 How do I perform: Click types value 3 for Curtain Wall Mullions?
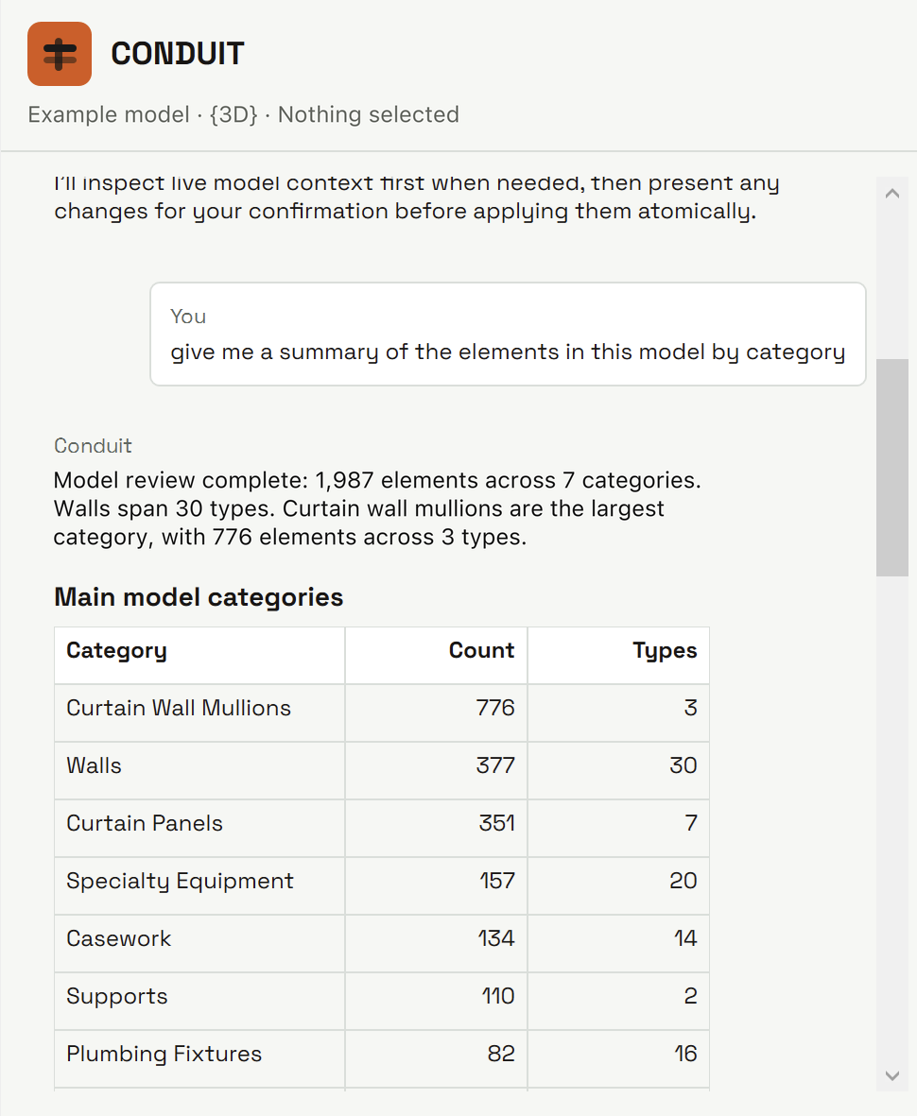691,708
